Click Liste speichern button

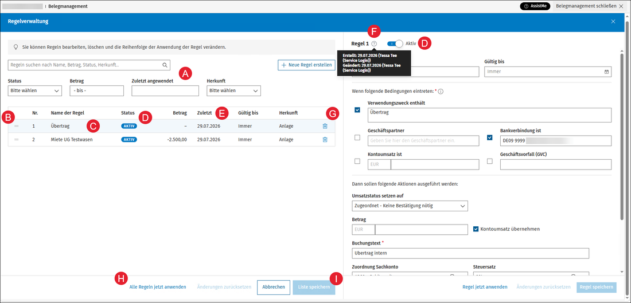(x=314, y=287)
